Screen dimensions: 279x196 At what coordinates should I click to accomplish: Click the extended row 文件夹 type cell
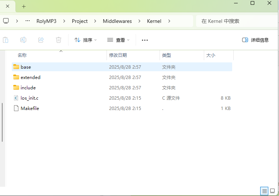coord(169,78)
